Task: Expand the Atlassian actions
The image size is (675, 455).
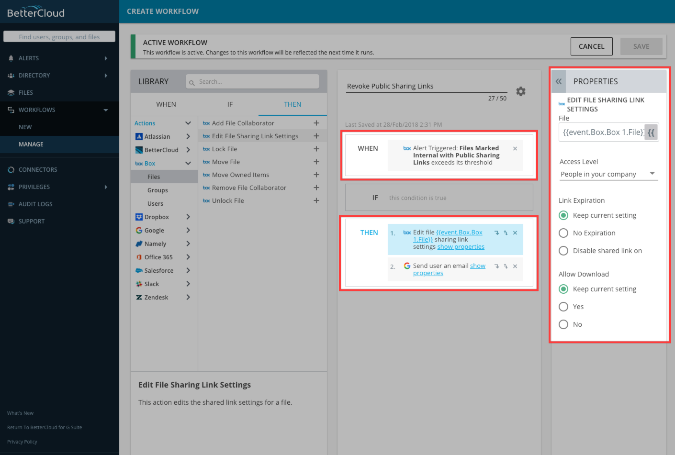Action: click(x=188, y=136)
